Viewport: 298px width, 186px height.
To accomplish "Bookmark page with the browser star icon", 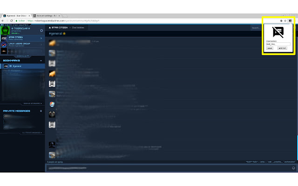I will pos(285,20).
